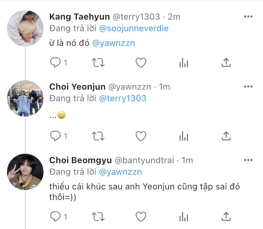Share Choi Yeonjun's tweet
The width and height of the screenshot is (263, 229).
[x=226, y=136]
